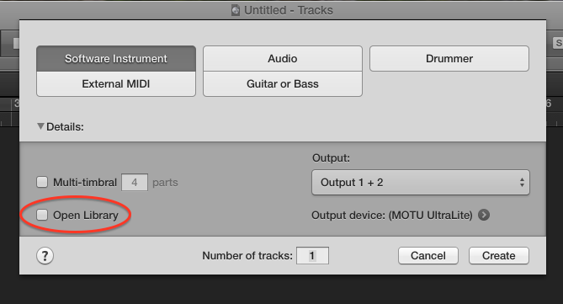Click the Number of tracks field
This screenshot has height=304, width=563.
point(312,255)
